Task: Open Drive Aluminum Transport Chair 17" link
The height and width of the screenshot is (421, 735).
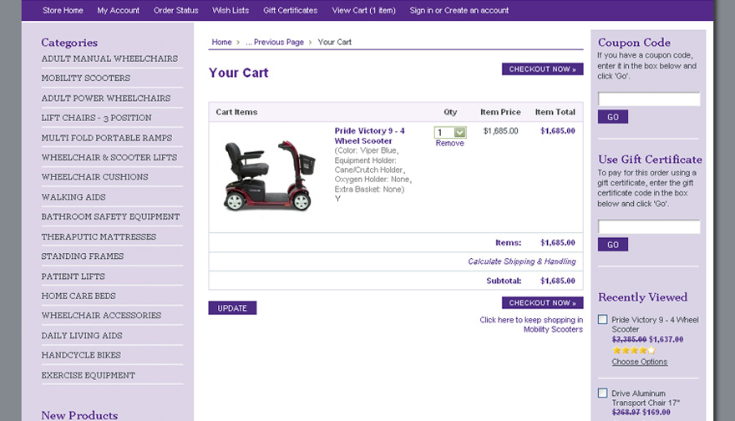Action: coord(646,398)
